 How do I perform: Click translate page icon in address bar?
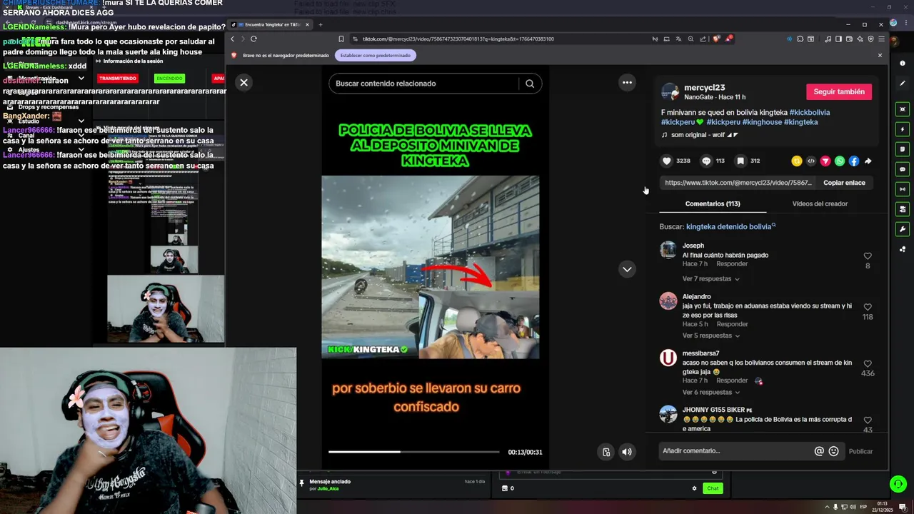[x=678, y=39]
